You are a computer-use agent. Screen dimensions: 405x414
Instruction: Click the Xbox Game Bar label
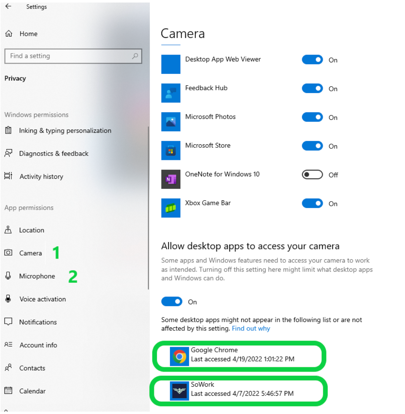point(208,203)
